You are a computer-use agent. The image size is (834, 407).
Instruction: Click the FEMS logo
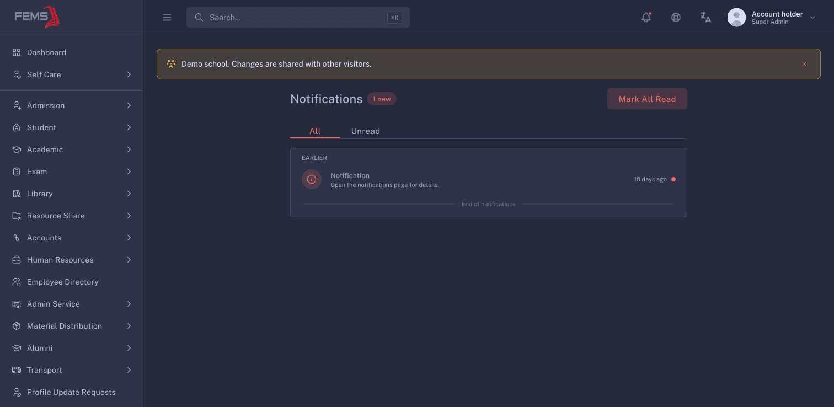pyautogui.click(x=37, y=17)
